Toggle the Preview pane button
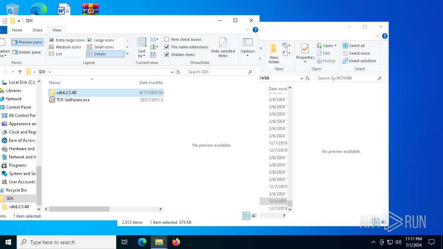The width and height of the screenshot is (443, 249). click(27, 42)
